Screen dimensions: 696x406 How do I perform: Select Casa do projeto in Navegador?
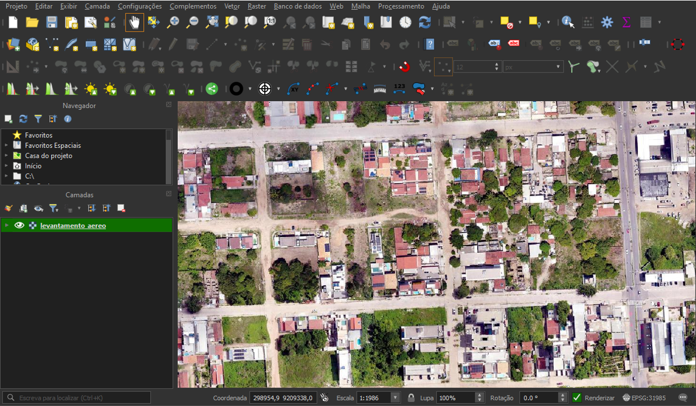coord(48,156)
